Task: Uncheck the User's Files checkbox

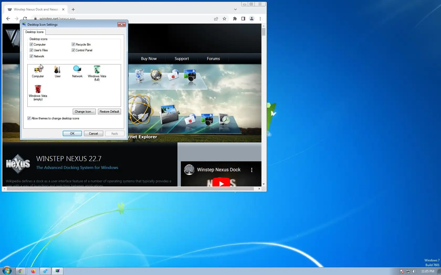Action: coord(31,50)
